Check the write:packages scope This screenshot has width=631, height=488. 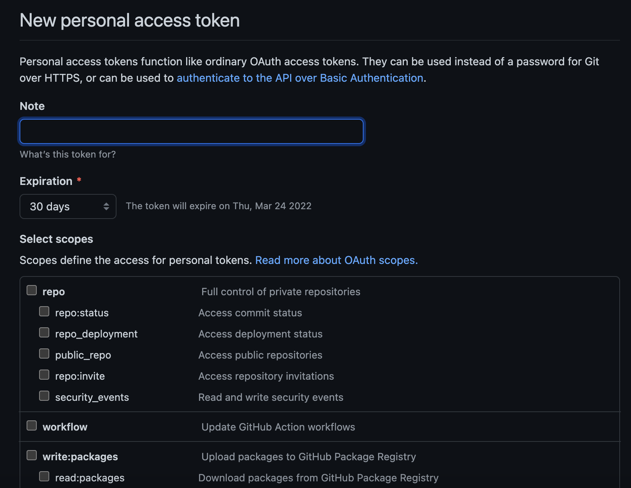pos(31,455)
